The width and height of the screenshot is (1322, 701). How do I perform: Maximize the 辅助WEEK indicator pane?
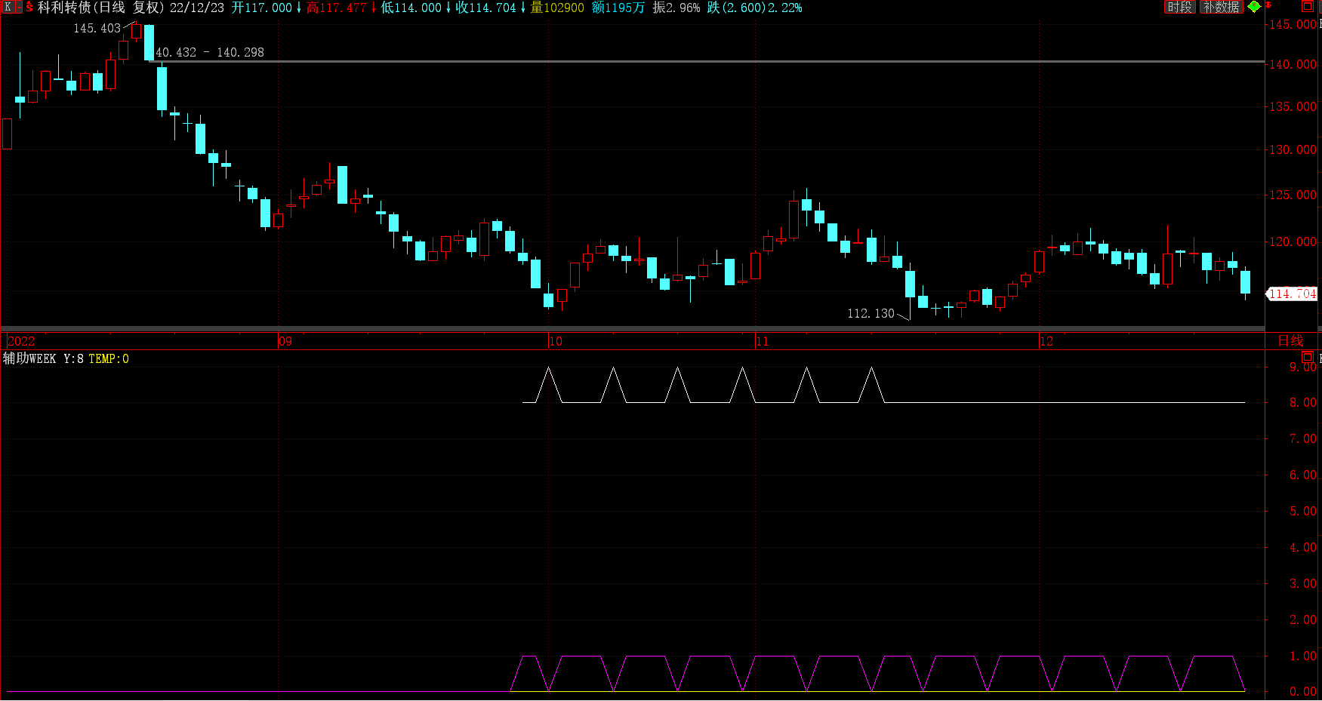pos(1307,357)
